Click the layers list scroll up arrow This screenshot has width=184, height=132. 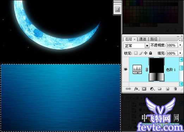pyautogui.click(x=181, y=60)
